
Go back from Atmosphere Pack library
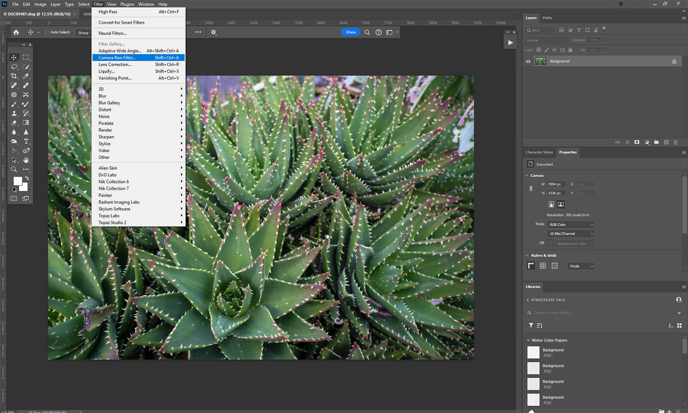point(528,300)
